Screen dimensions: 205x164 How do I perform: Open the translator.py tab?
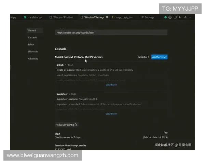[x=33, y=17]
